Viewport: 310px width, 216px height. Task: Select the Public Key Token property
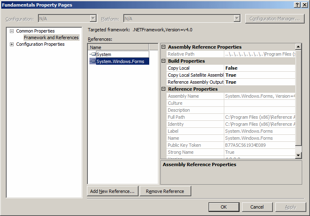click(231, 145)
